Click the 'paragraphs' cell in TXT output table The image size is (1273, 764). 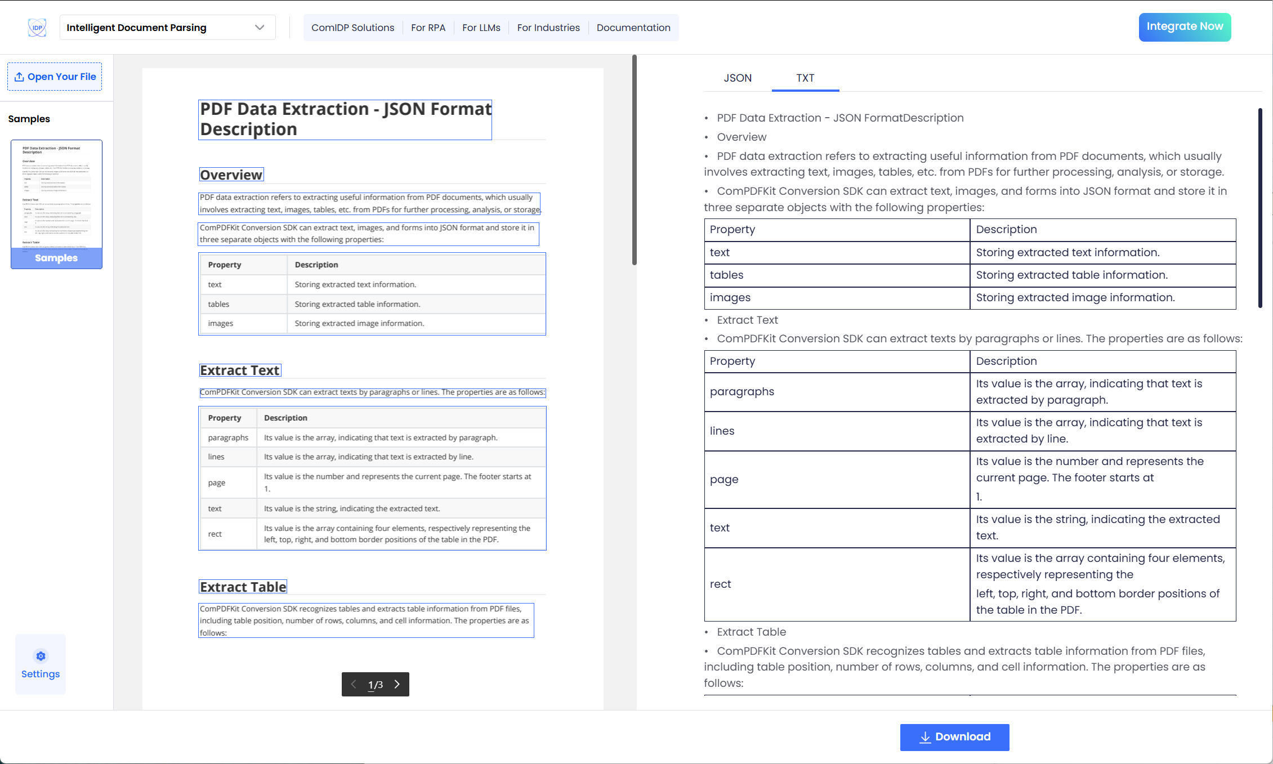pos(837,392)
